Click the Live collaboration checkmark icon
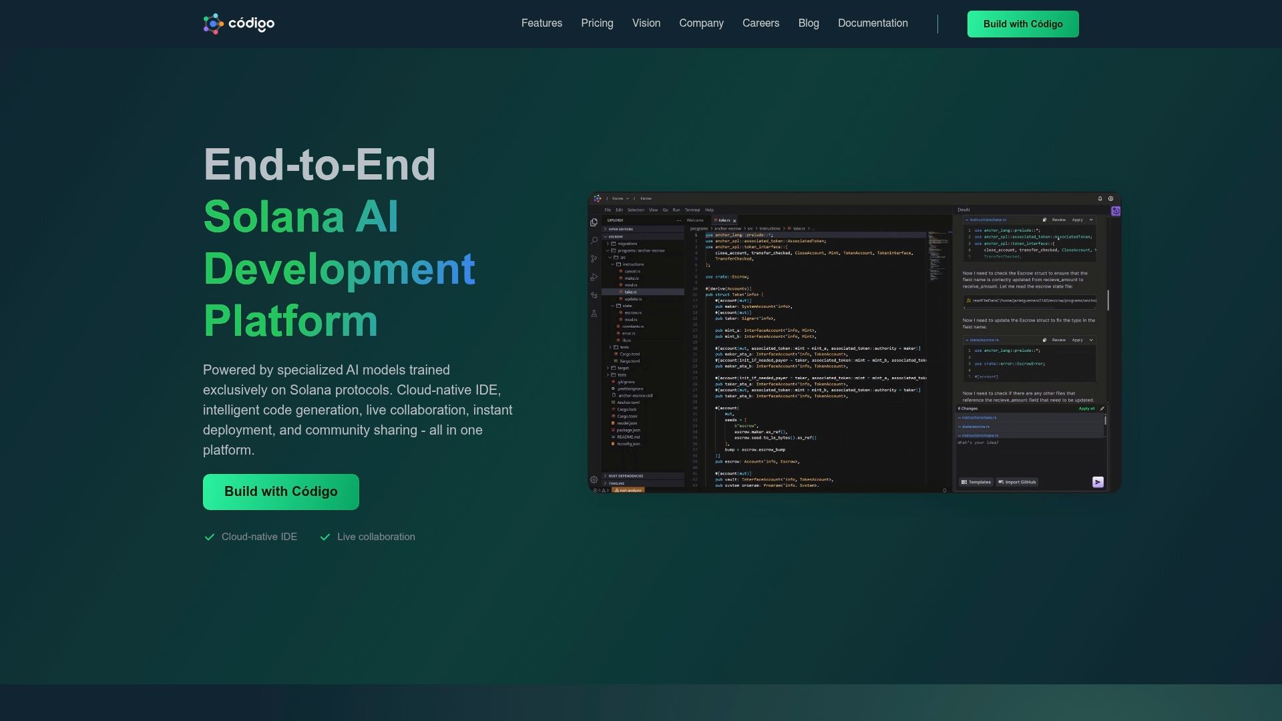This screenshot has height=721, width=1282. (325, 537)
